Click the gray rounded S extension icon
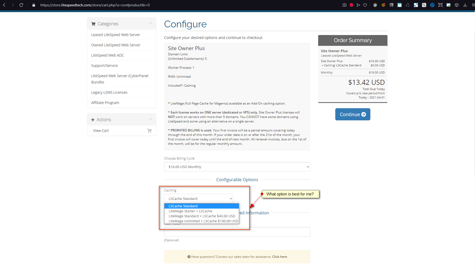Screen dimensions: 475x276 click(x=424, y=5)
